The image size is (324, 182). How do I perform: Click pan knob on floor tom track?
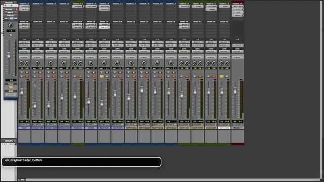(104, 63)
